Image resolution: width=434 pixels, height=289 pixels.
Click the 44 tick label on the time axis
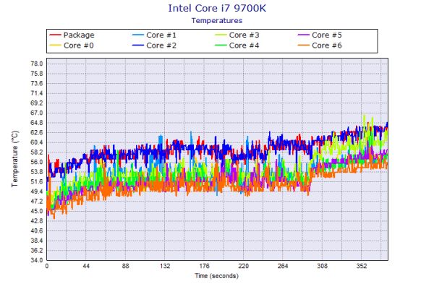coord(86,266)
